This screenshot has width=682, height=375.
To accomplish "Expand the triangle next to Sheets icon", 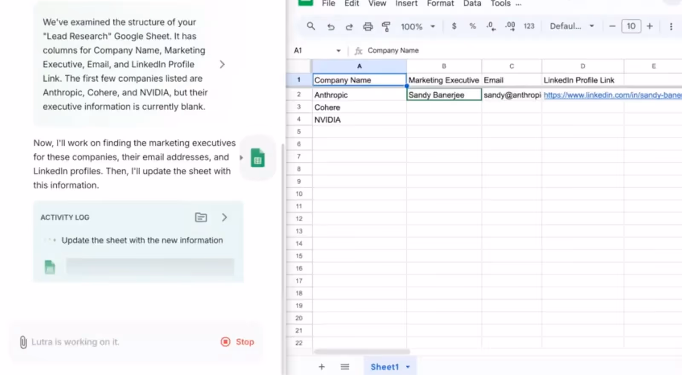I will click(241, 157).
